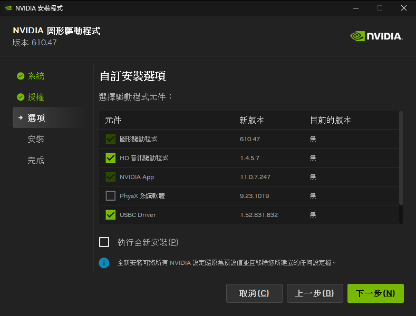The height and width of the screenshot is (316, 416).
Task: Click the USBC Driver row label
Action: click(x=138, y=215)
